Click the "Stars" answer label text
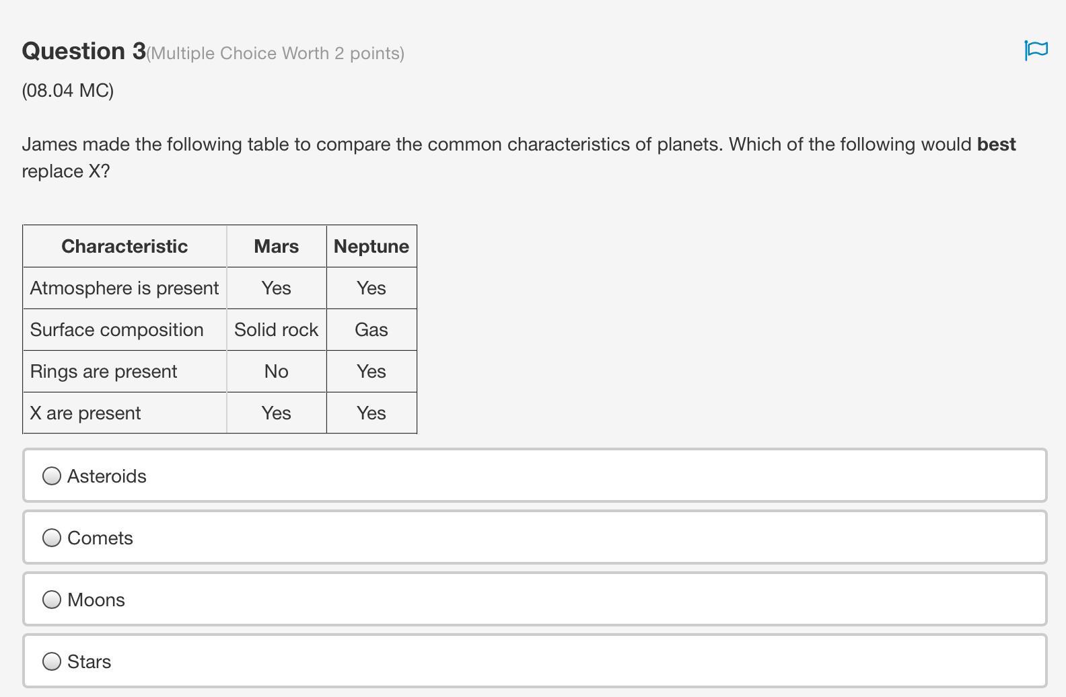 pyautogui.click(x=90, y=661)
